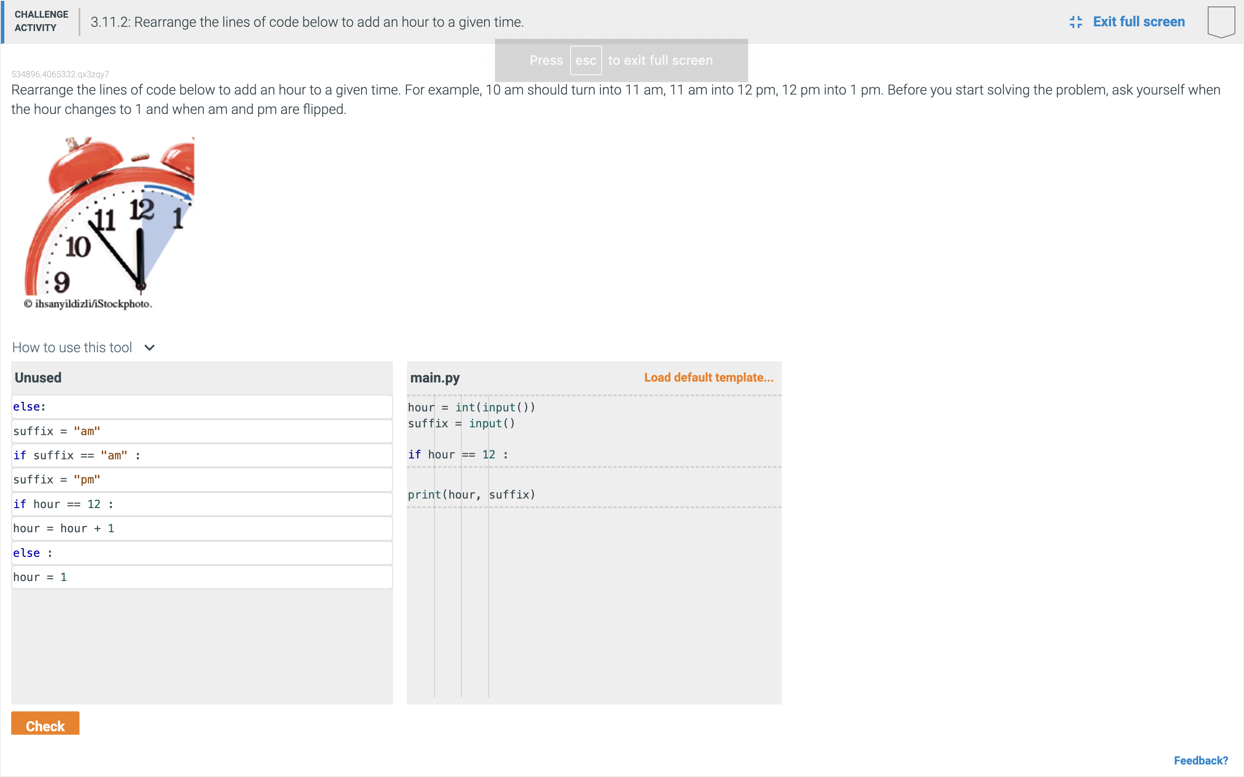Click the 'if suffix == "am" :' block
The height and width of the screenshot is (777, 1244).
pos(202,455)
